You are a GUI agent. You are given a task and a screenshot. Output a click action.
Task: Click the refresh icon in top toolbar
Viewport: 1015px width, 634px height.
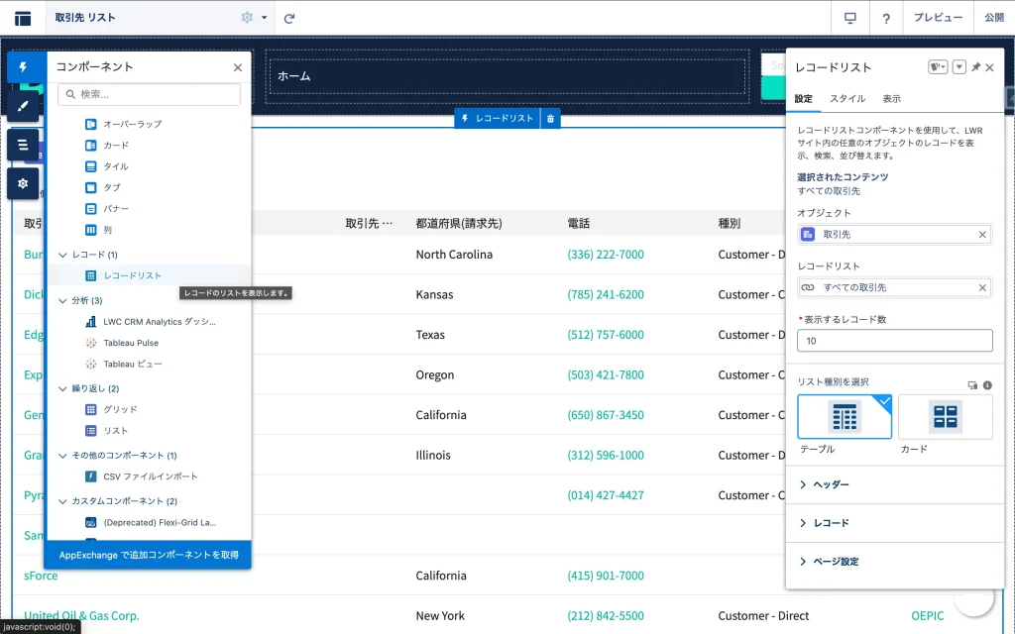coord(289,18)
